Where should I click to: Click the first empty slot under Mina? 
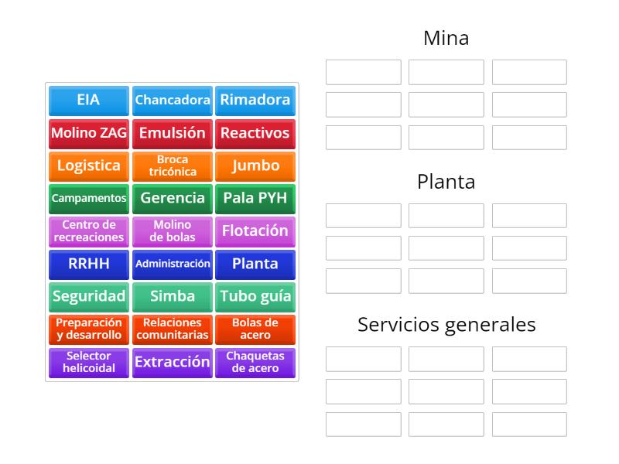point(363,72)
